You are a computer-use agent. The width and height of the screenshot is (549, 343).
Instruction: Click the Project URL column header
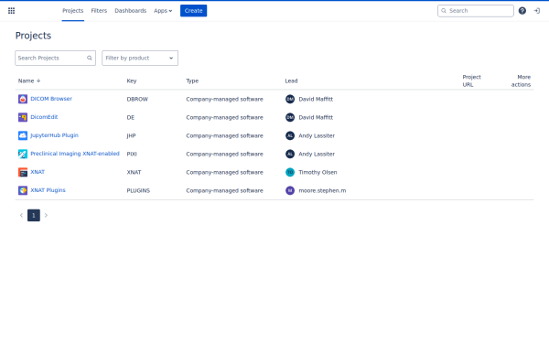471,80
